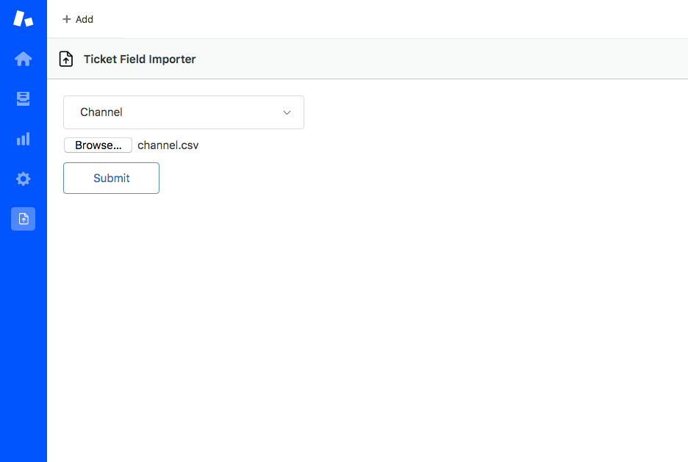The image size is (688, 462).
Task: Open the Reporting bar chart icon
Action: coord(24,139)
